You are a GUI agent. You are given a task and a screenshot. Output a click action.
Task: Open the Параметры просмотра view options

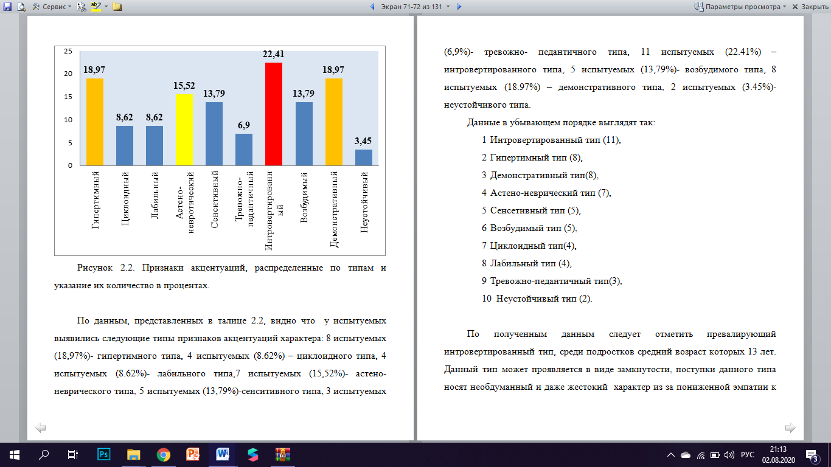[740, 7]
